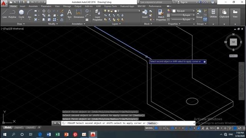246x138 pixels.
Task: Open the Utilities panel
Action: (213, 13)
